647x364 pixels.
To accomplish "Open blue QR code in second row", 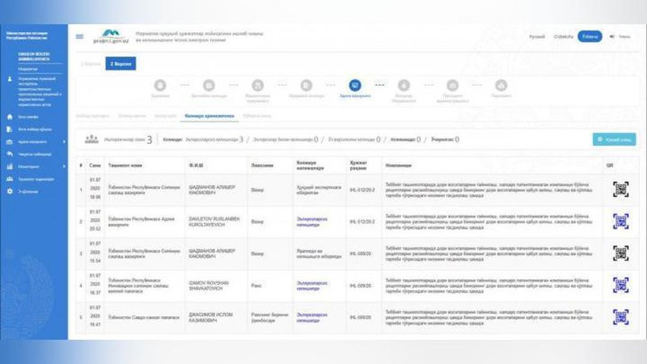I will [x=620, y=221].
